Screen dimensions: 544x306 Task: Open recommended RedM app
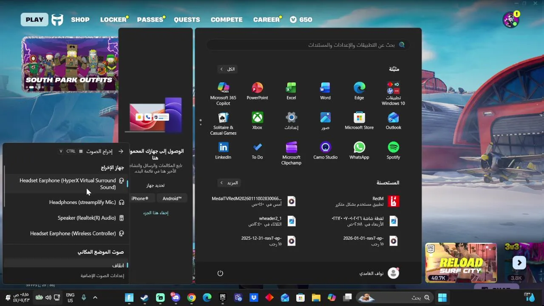(366, 201)
